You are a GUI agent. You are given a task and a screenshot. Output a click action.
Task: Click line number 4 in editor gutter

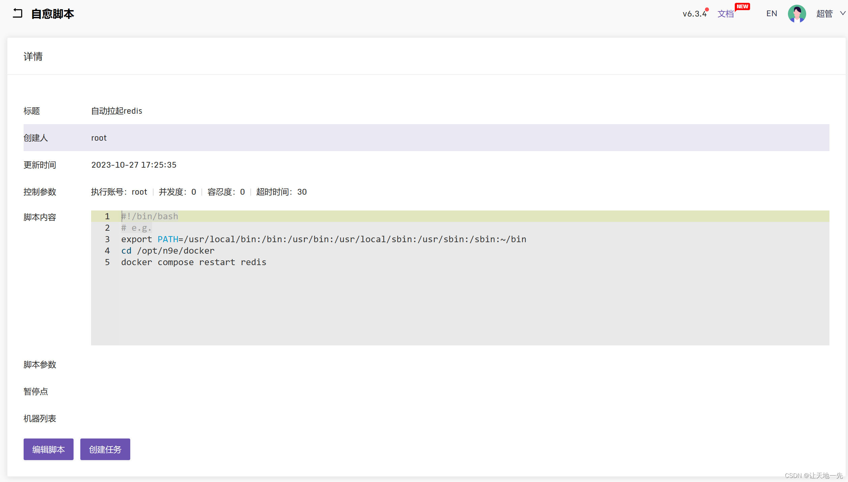107,251
